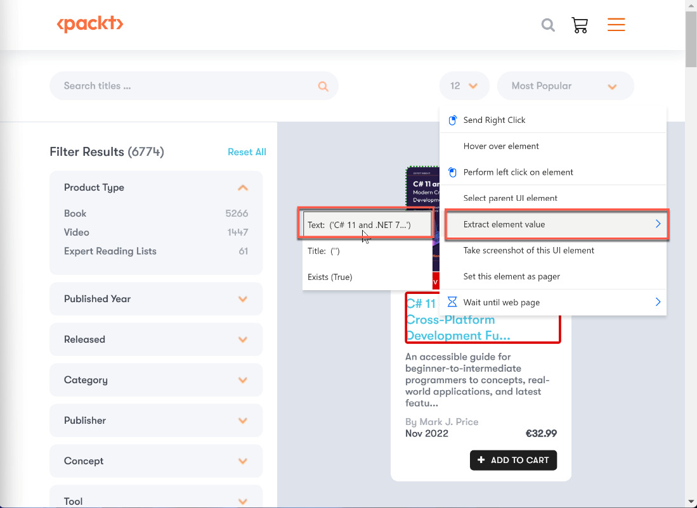
Task: Click the Search titles input field
Action: click(x=194, y=86)
